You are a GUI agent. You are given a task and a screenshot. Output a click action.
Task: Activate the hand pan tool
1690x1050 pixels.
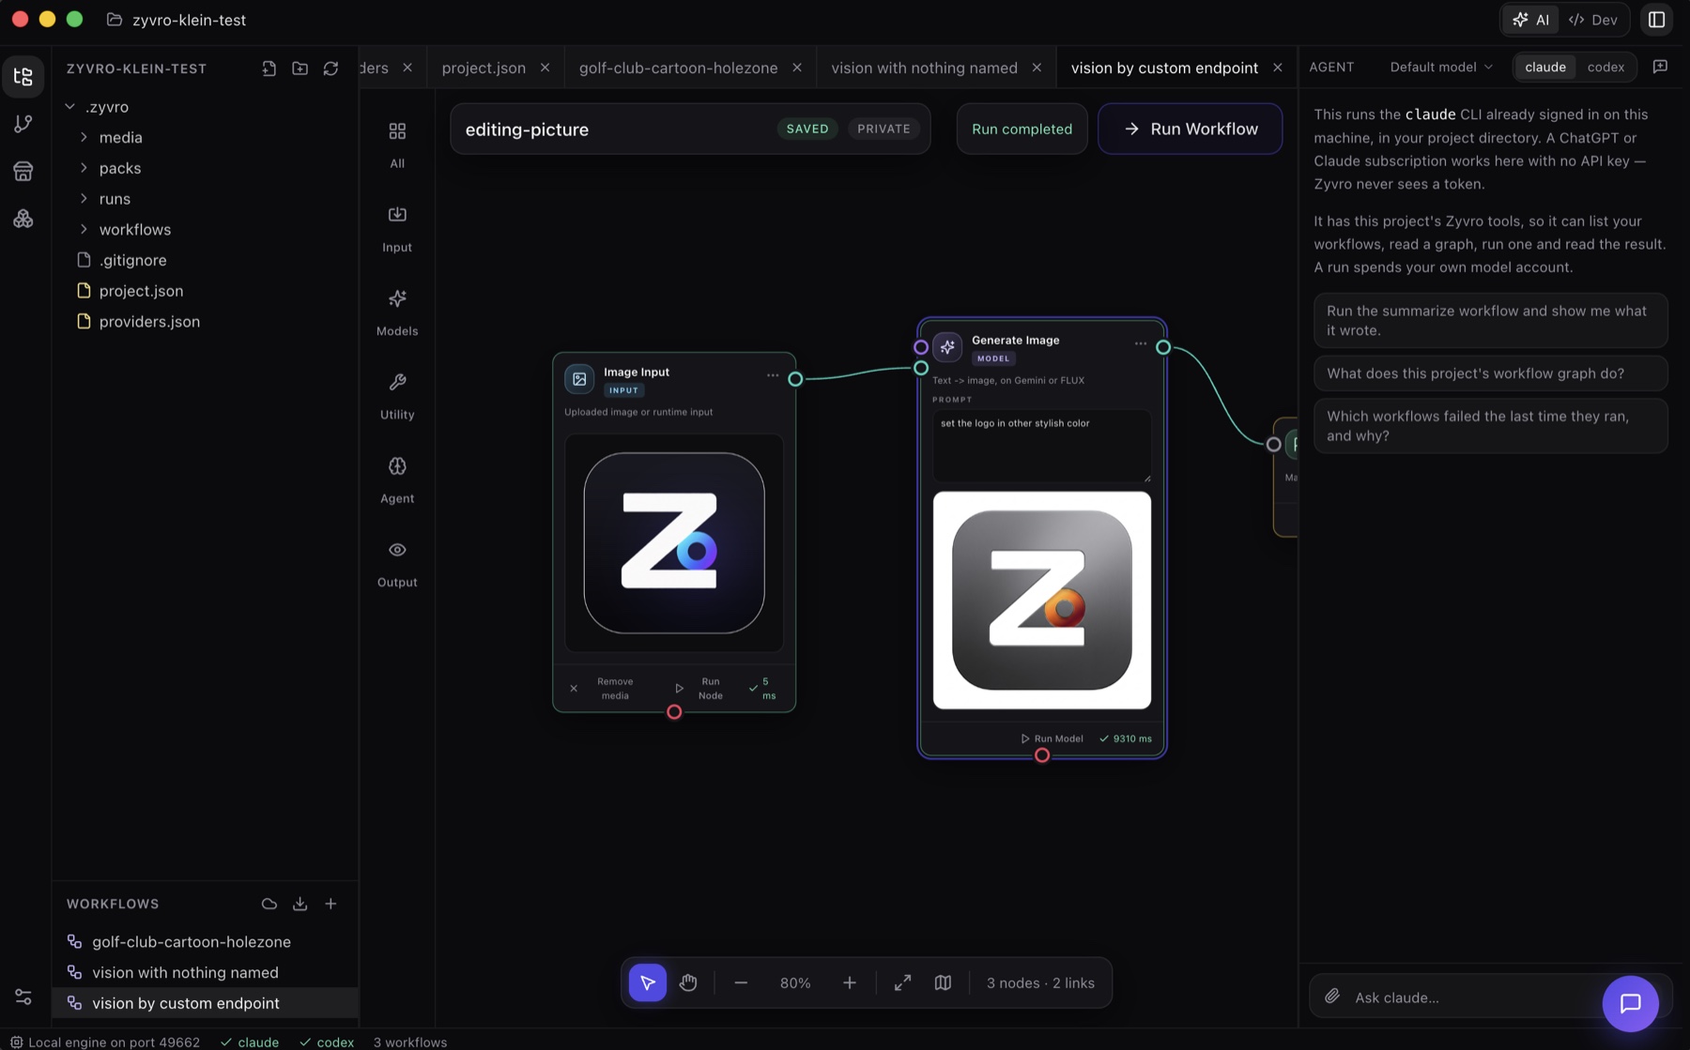coord(688,982)
